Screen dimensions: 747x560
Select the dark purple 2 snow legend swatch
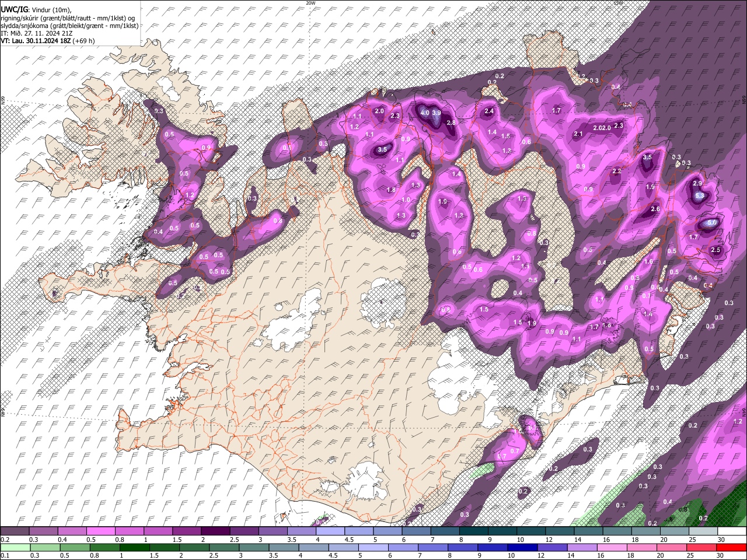pos(215,531)
